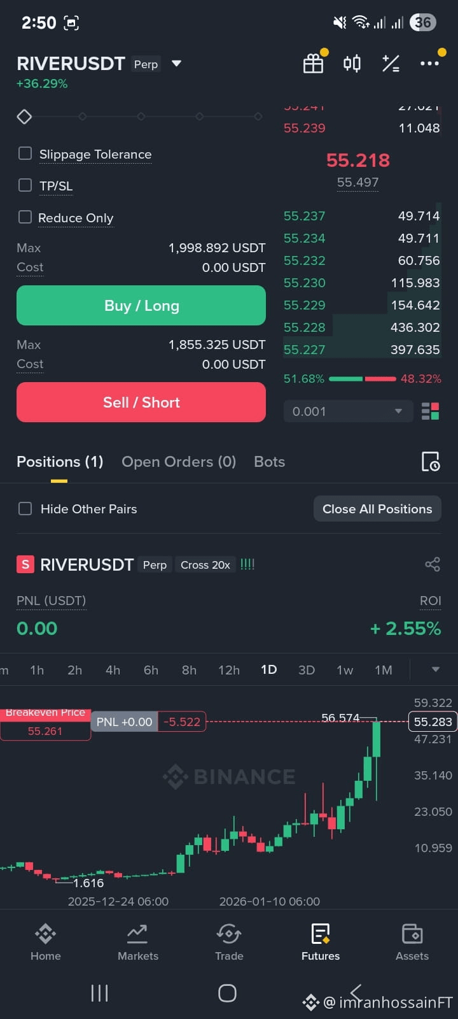This screenshot has width=458, height=1019.
Task: Share the RIVERUSDT position
Action: coord(433,564)
